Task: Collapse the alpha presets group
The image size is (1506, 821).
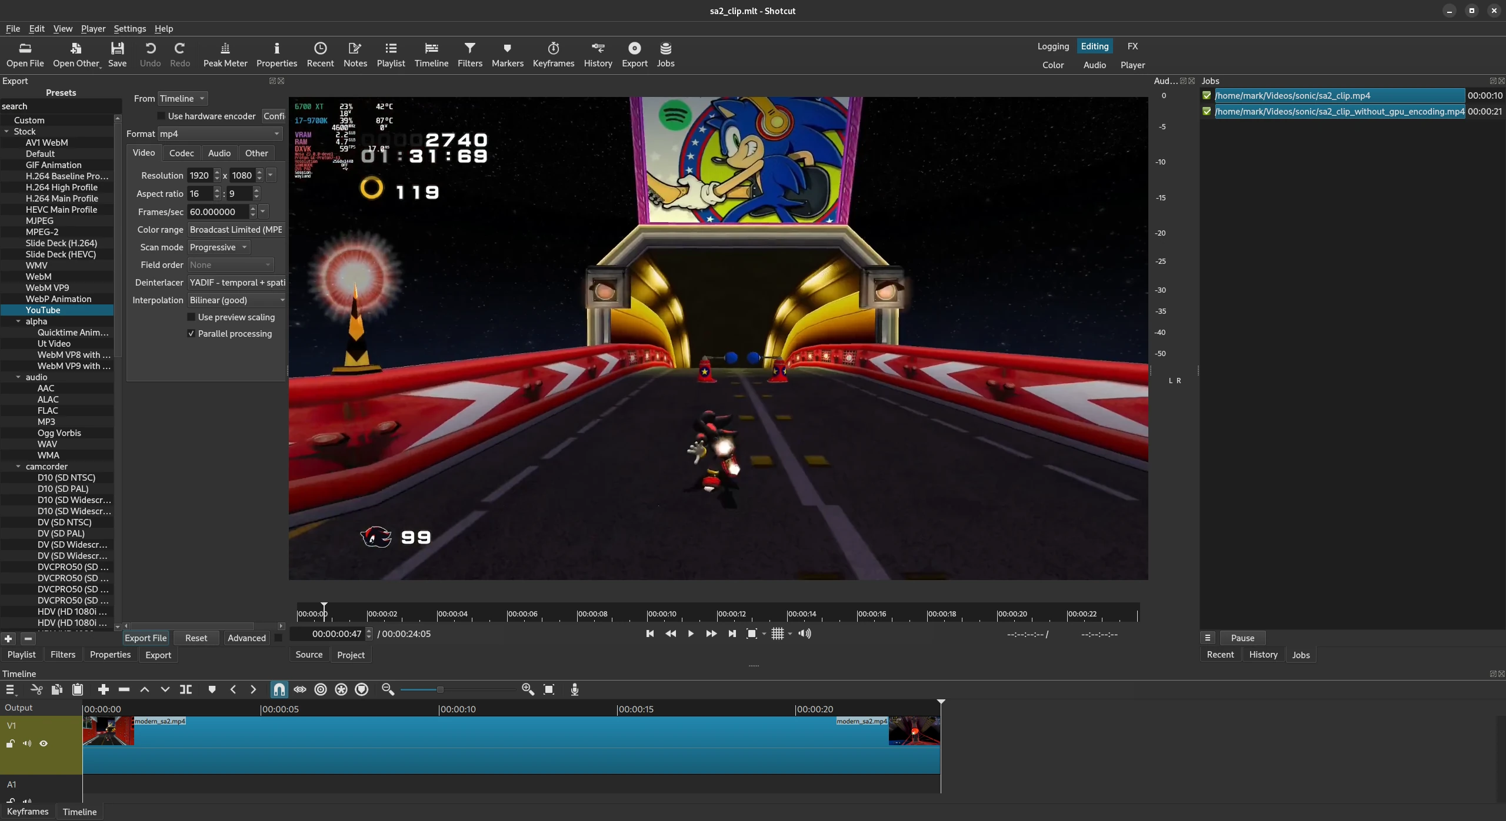Action: (18, 321)
